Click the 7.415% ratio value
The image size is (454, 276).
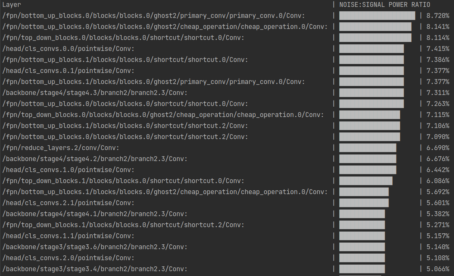438,49
